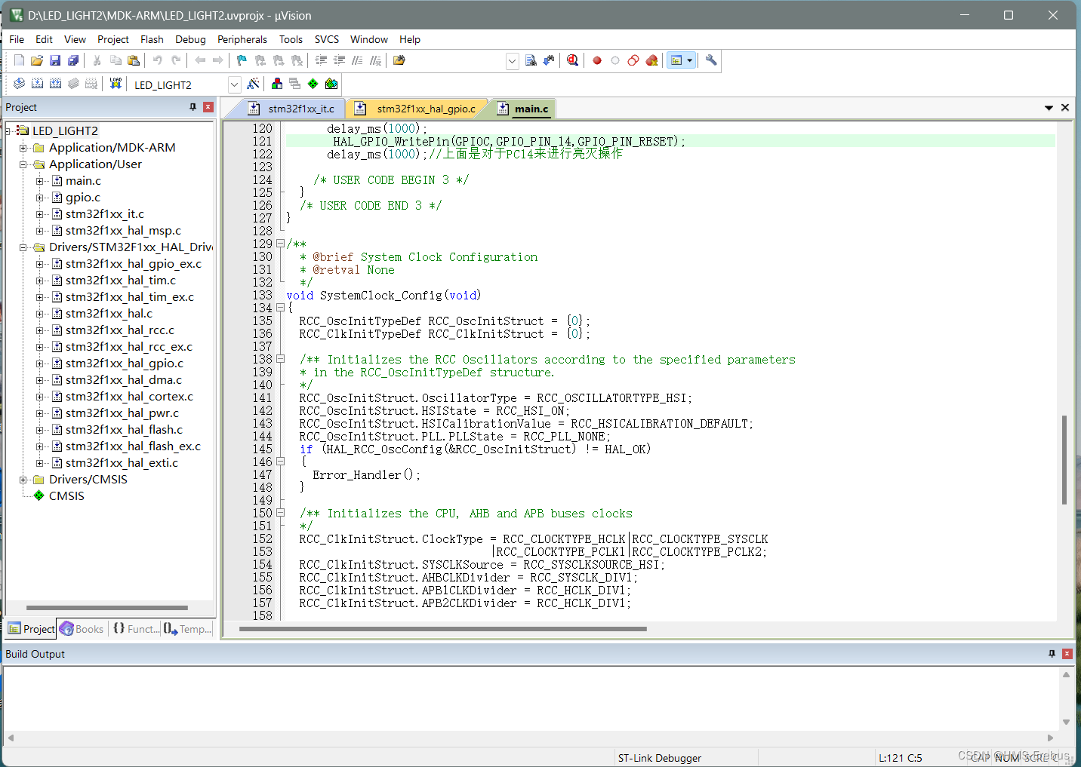Toggle the Project window layout button
The width and height of the screenshot is (1081, 767).
[676, 60]
